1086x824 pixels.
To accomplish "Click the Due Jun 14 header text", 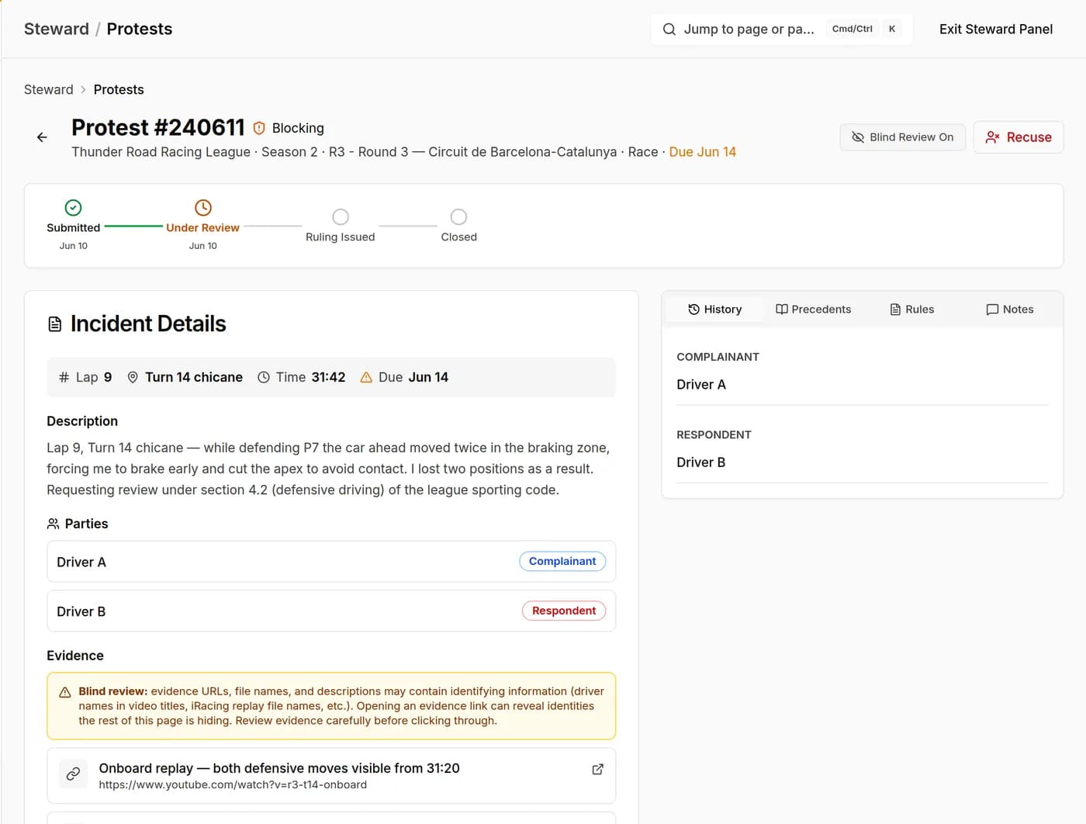I will click(702, 152).
